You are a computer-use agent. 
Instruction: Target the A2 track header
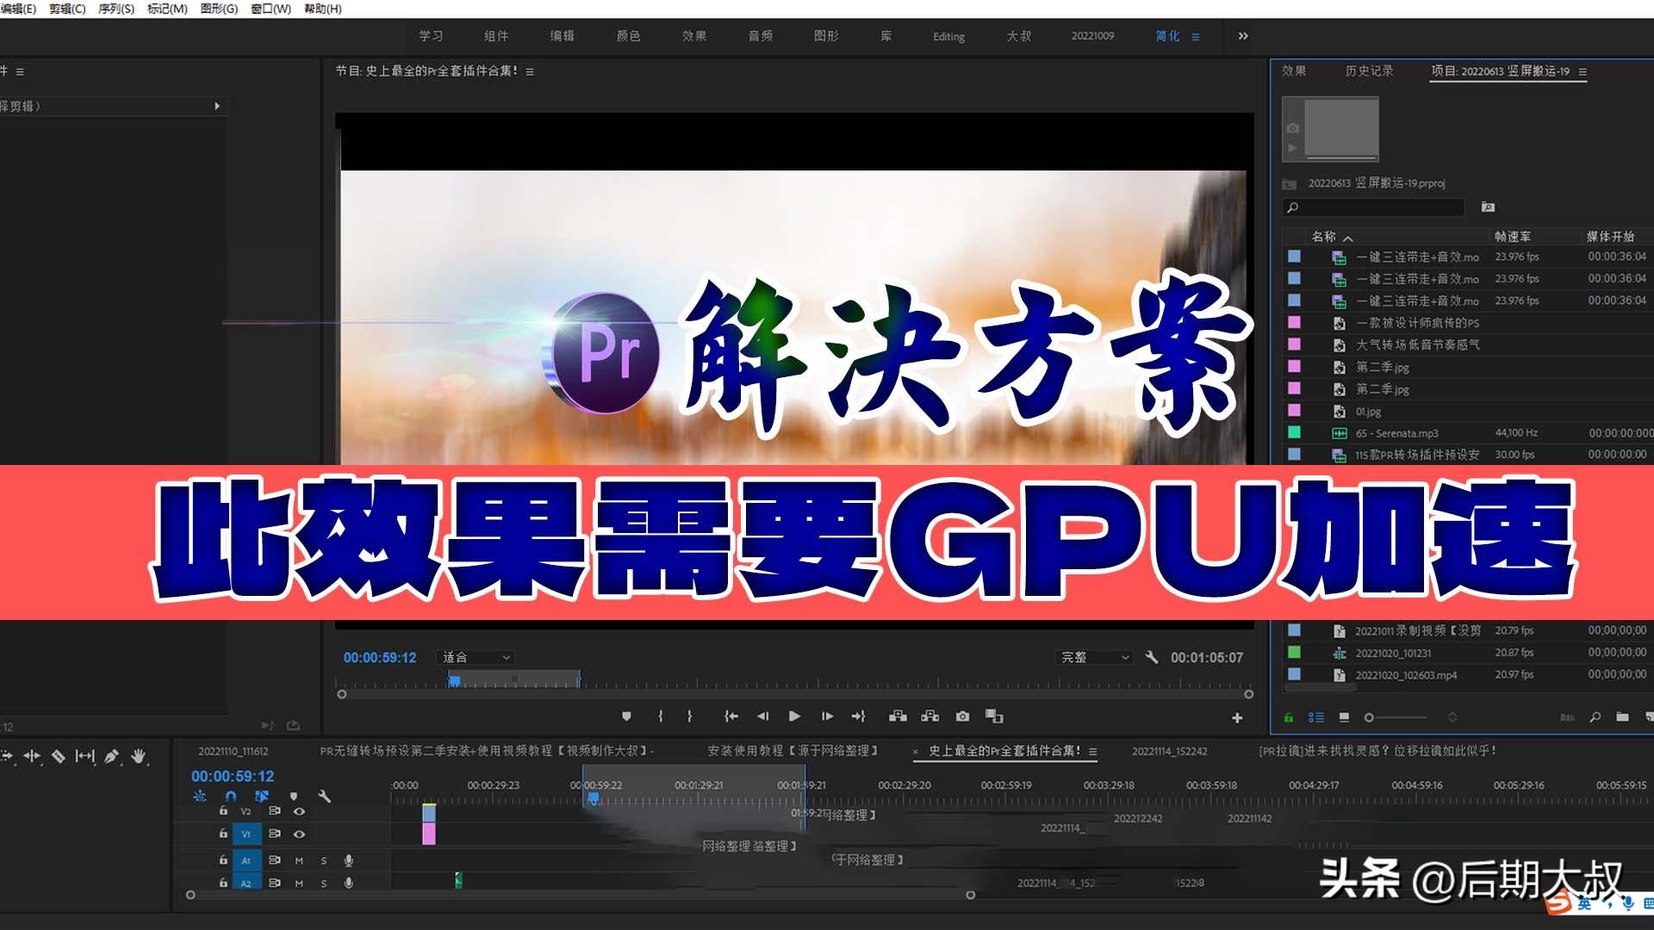coord(246,883)
